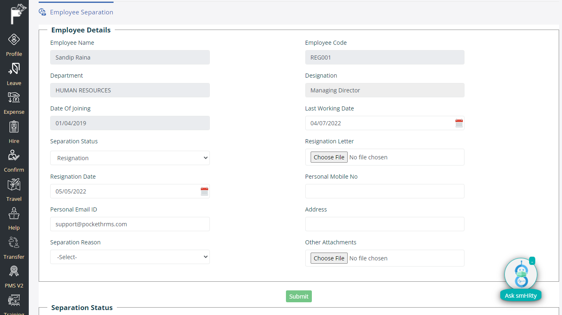This screenshot has height=315, width=562.
Task: Open the Travel module icon
Action: click(14, 185)
